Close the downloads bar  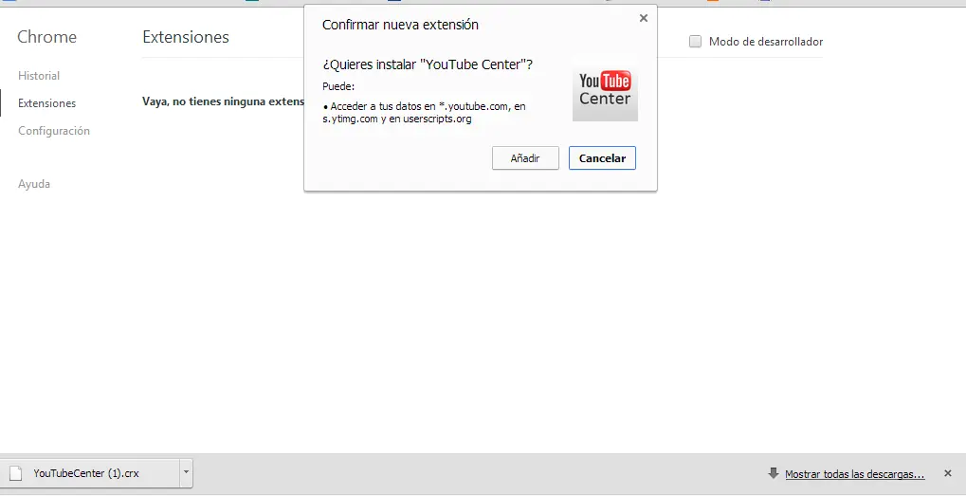pos(948,473)
